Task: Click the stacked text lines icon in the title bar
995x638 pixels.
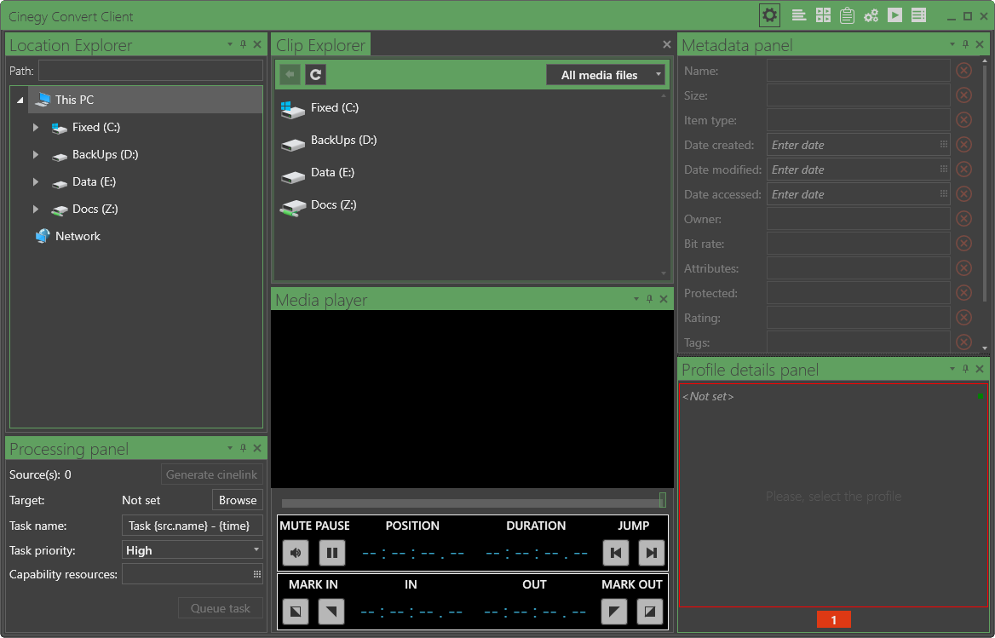Action: [799, 15]
